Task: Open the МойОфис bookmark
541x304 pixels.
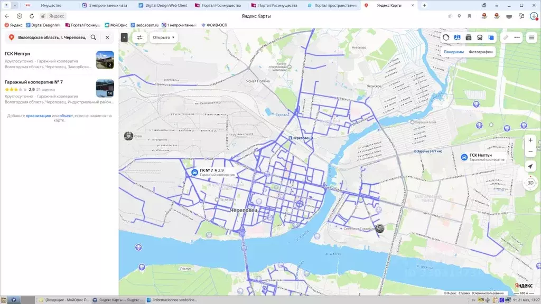Action: click(116, 25)
